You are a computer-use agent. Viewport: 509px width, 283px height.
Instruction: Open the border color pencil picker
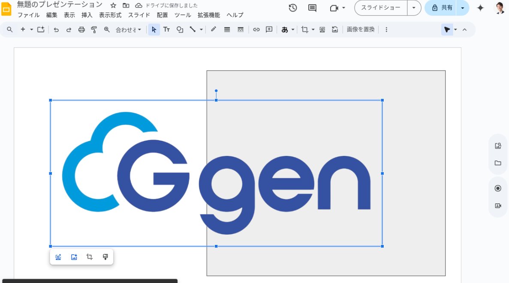tap(214, 30)
